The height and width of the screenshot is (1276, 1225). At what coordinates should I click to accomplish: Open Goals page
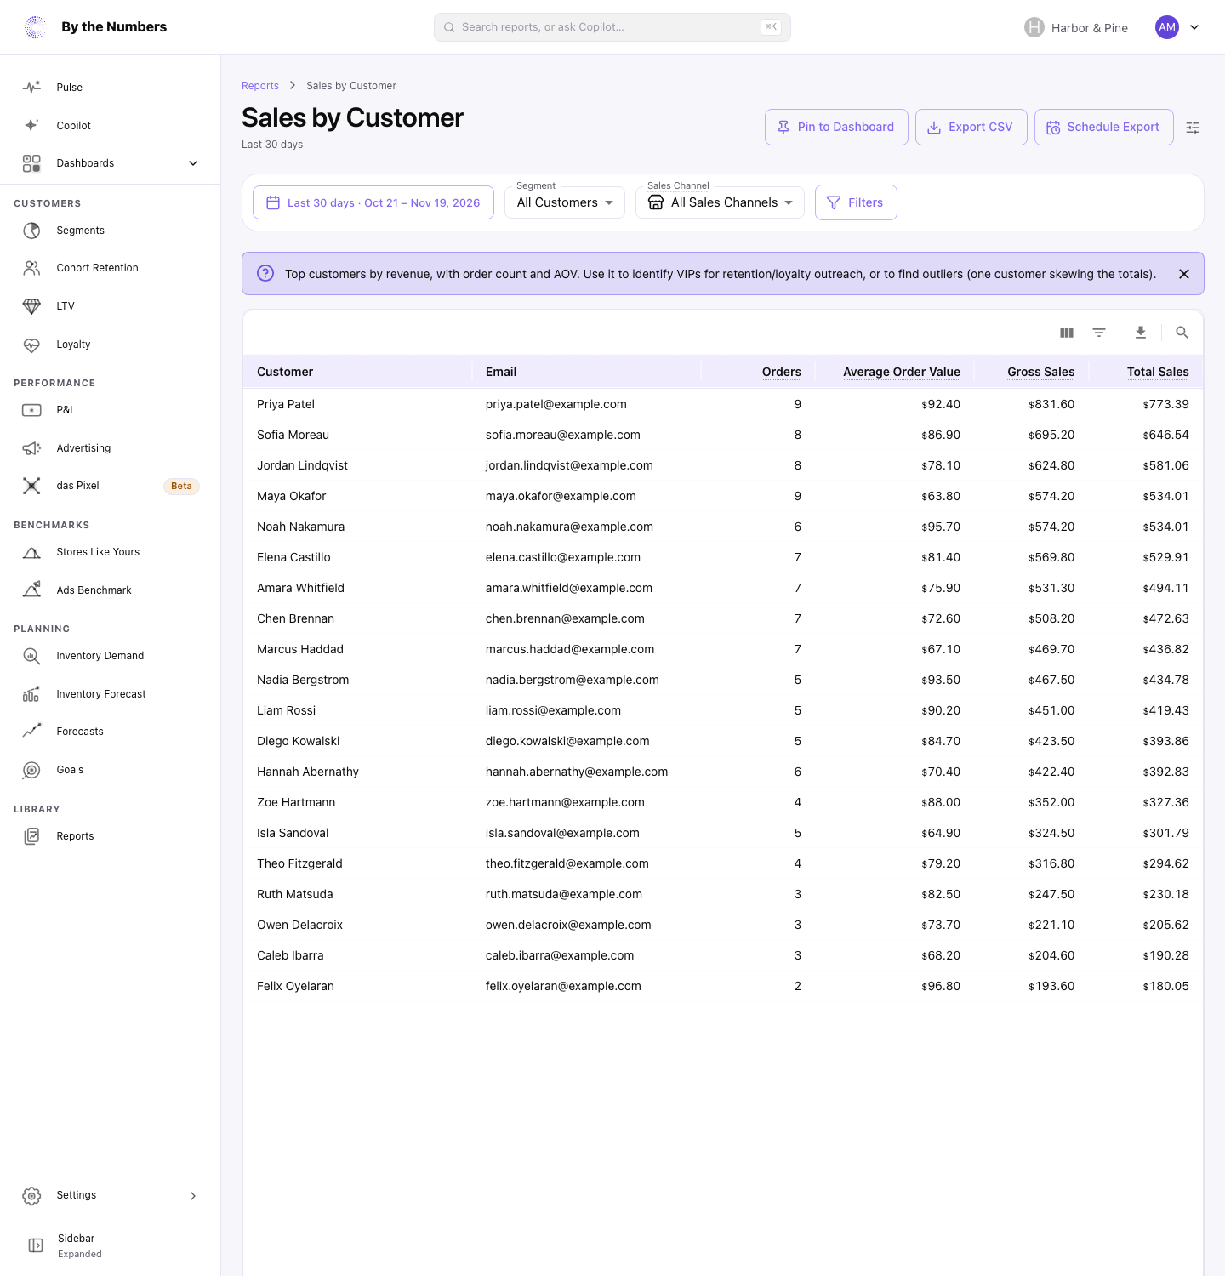coord(111,770)
